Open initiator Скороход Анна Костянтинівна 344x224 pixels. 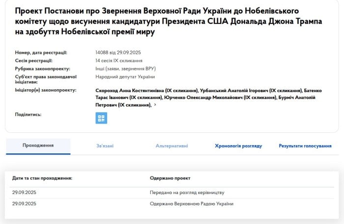coord(147,91)
